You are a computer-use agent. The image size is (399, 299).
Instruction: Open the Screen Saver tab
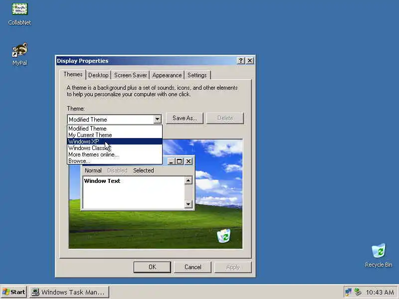pyautogui.click(x=130, y=75)
